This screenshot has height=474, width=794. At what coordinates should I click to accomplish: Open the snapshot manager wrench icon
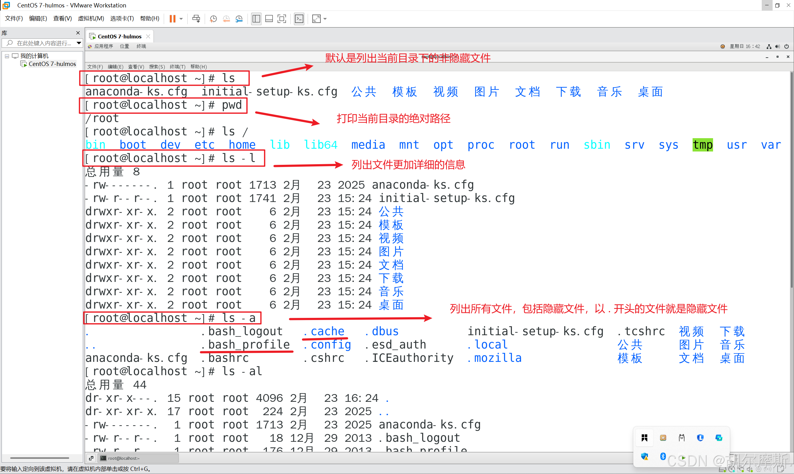239,19
